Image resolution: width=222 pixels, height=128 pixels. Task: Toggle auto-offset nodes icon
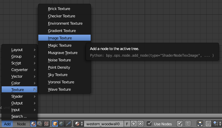point(200,124)
